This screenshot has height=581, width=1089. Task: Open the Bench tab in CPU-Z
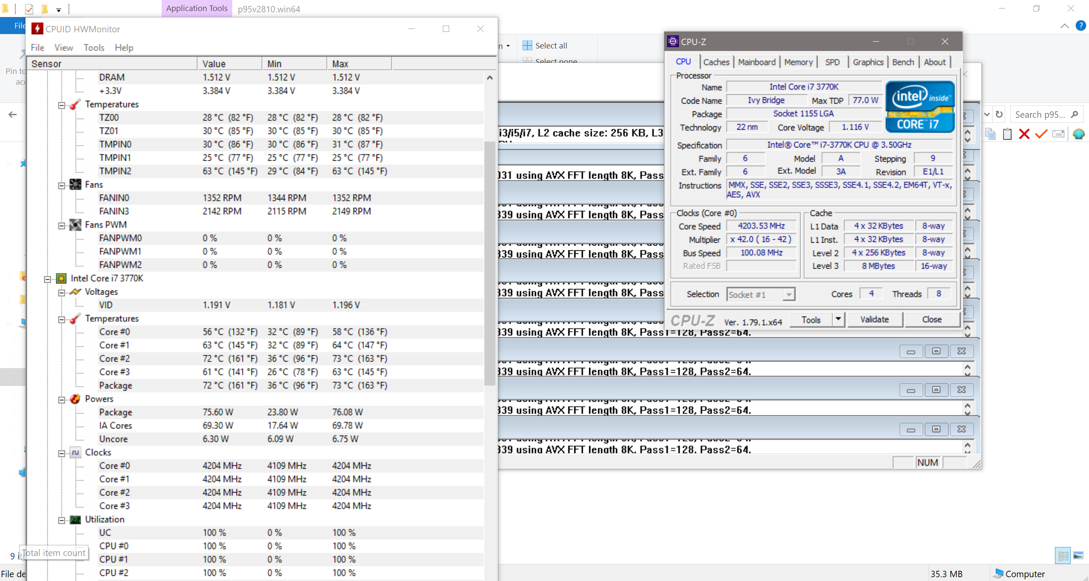[x=903, y=62]
